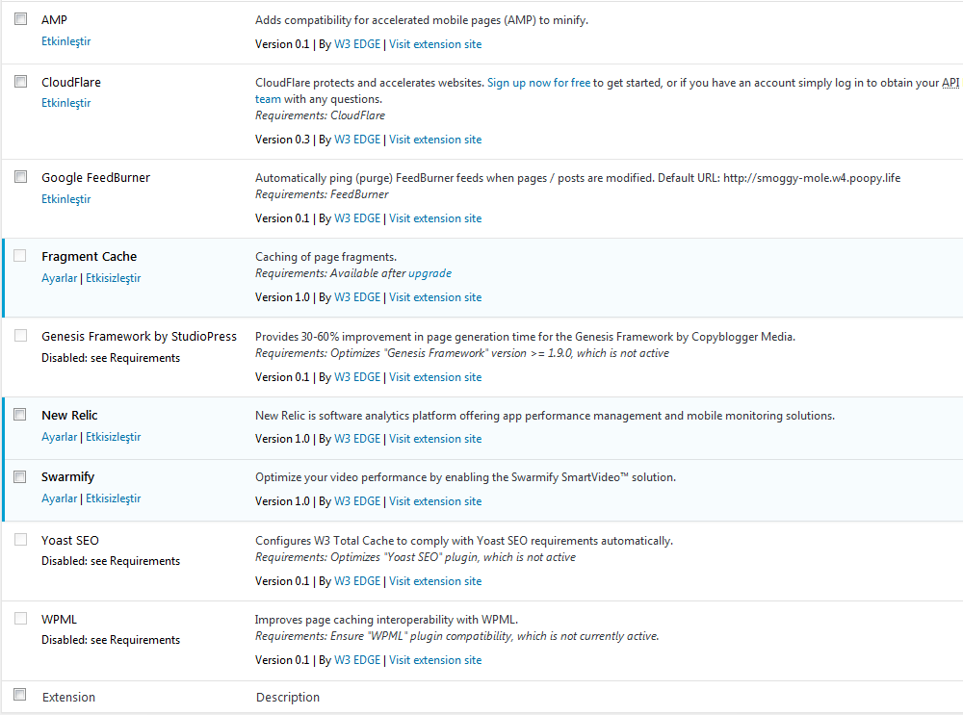The width and height of the screenshot is (963, 715).
Task: Visit extension site for Genesis Framework
Action: pos(435,377)
